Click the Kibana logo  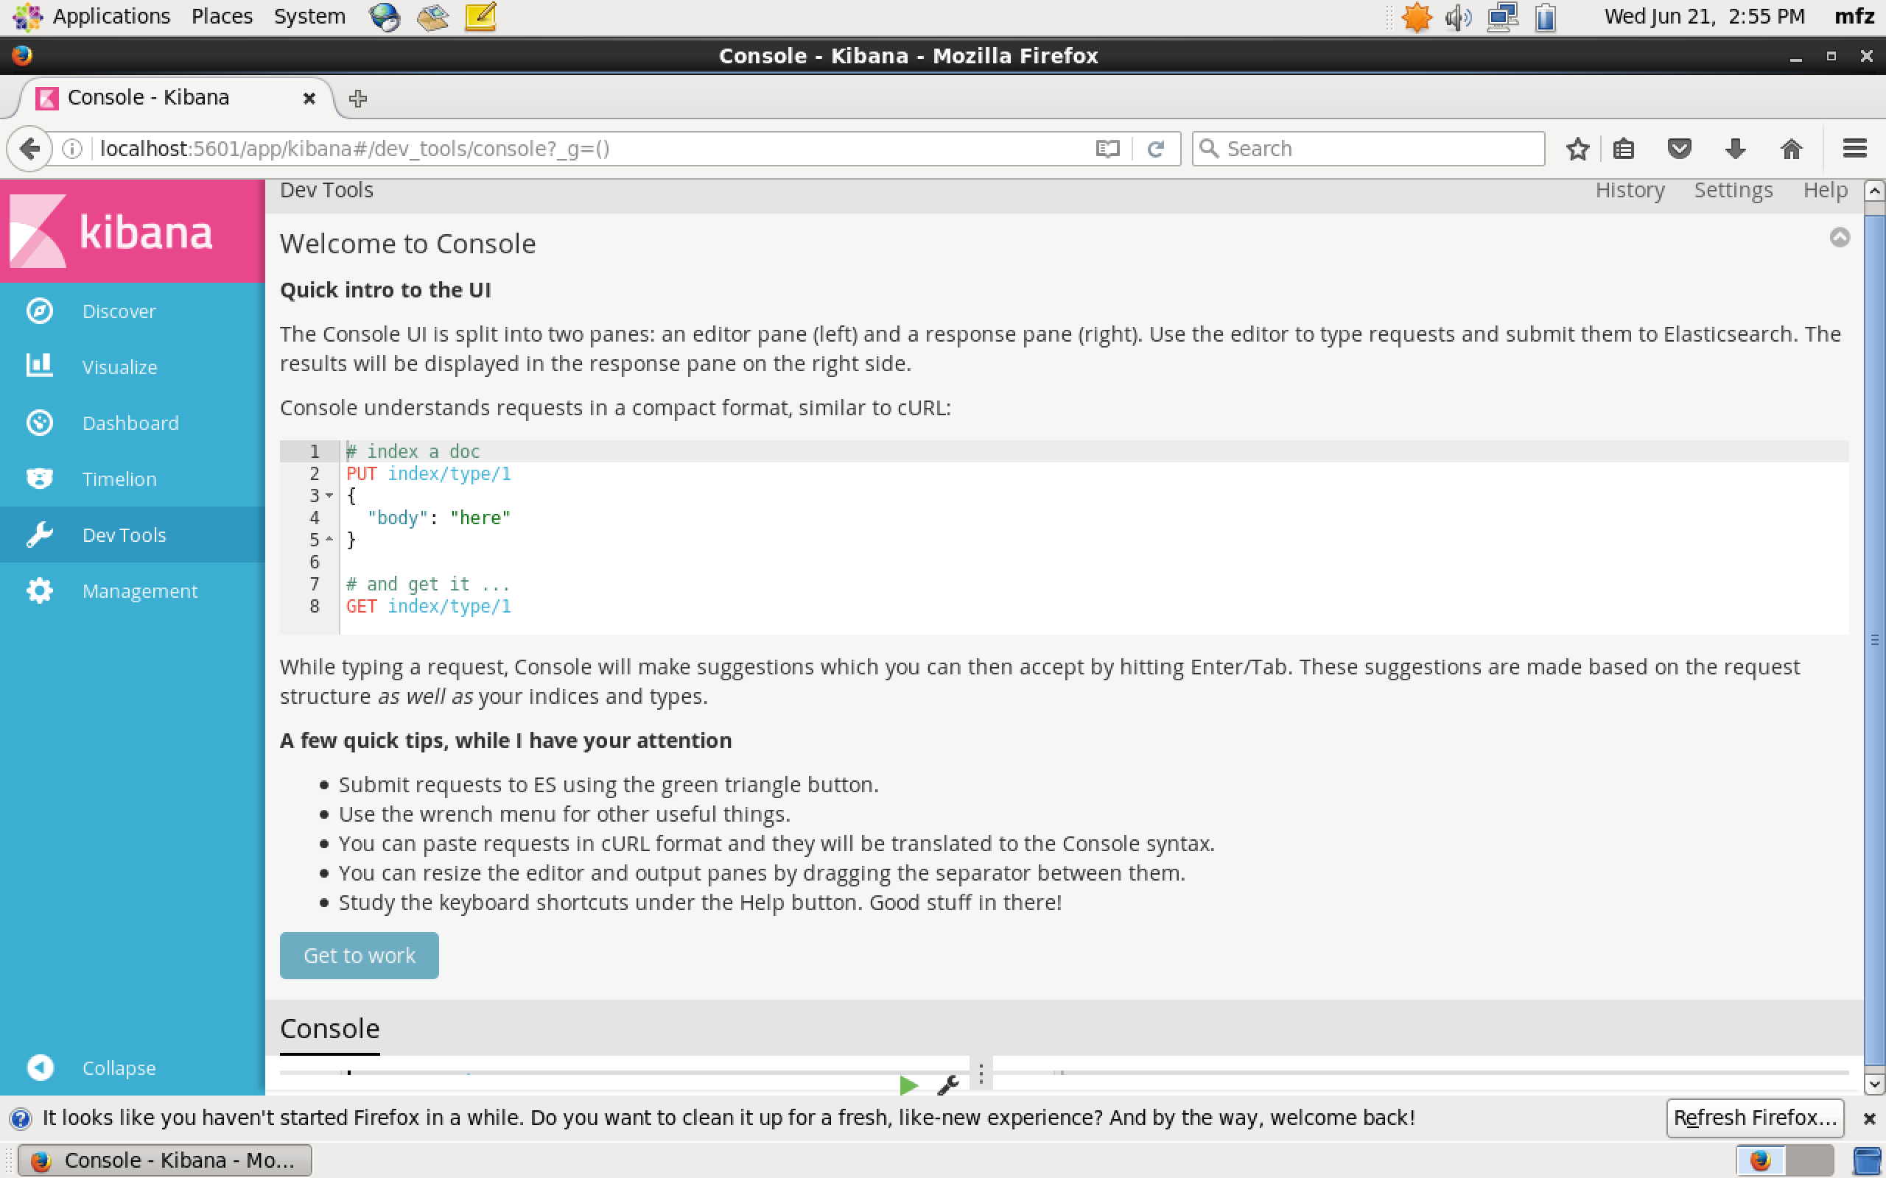pos(111,231)
